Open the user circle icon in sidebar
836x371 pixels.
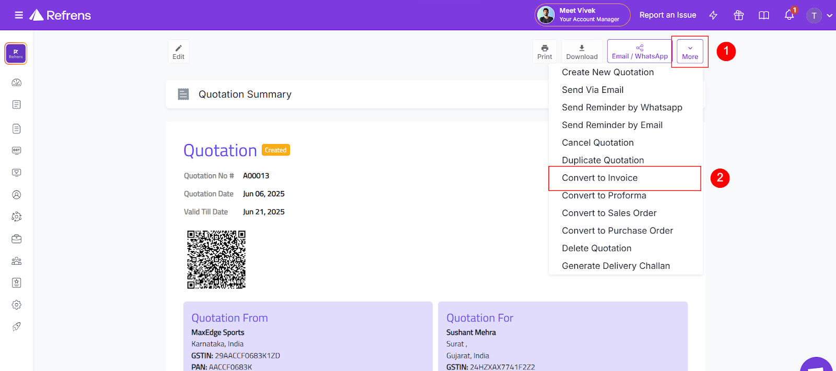[17, 195]
